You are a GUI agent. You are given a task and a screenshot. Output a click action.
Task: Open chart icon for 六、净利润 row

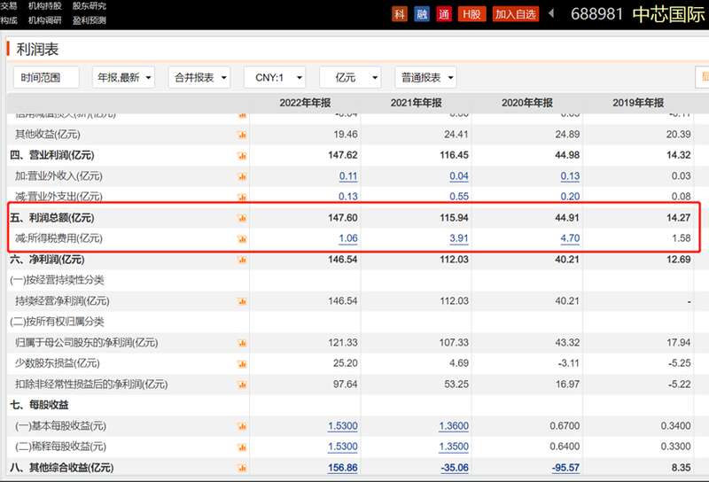click(242, 260)
